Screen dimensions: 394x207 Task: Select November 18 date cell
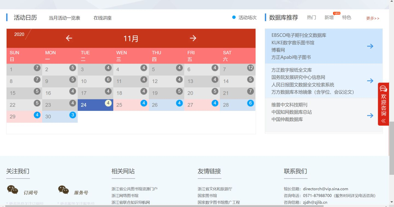pos(131,93)
